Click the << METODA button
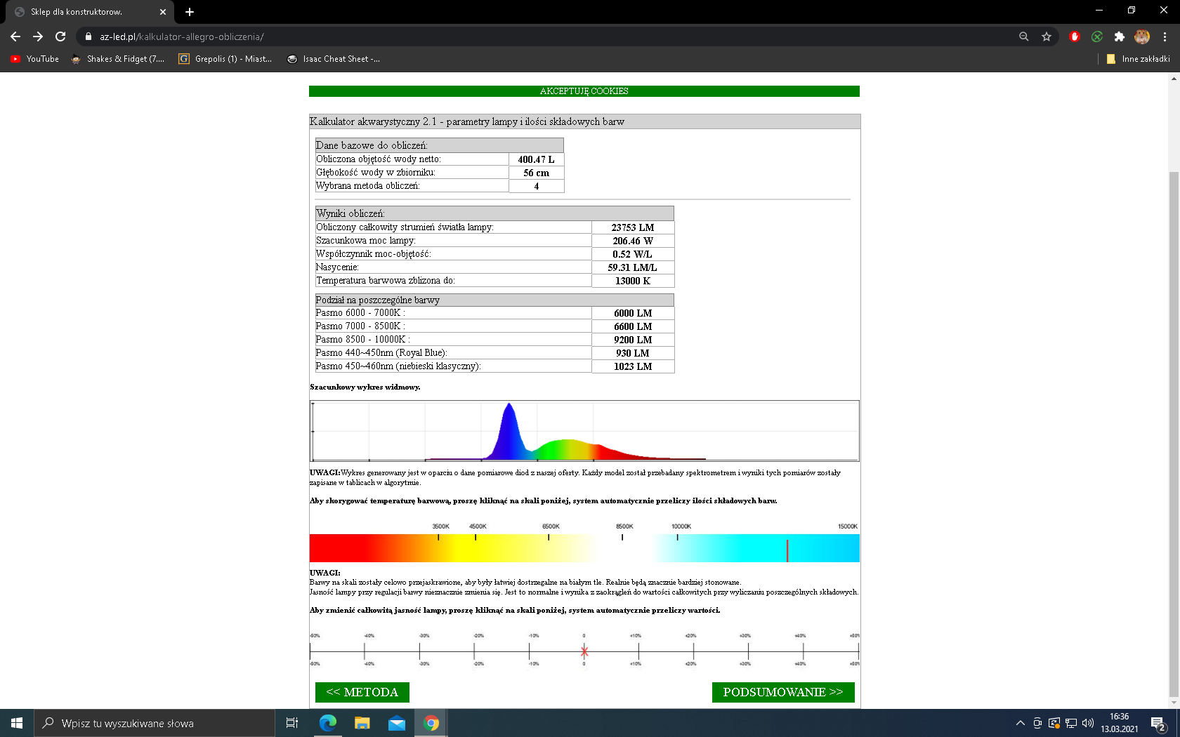 coord(362,692)
